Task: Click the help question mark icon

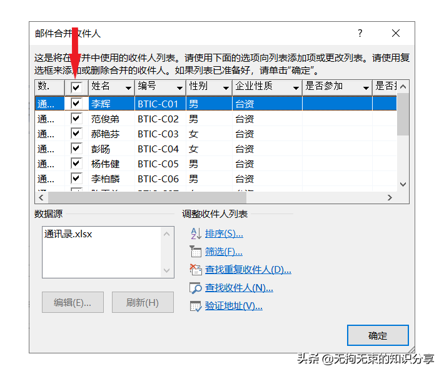Action: coord(360,33)
